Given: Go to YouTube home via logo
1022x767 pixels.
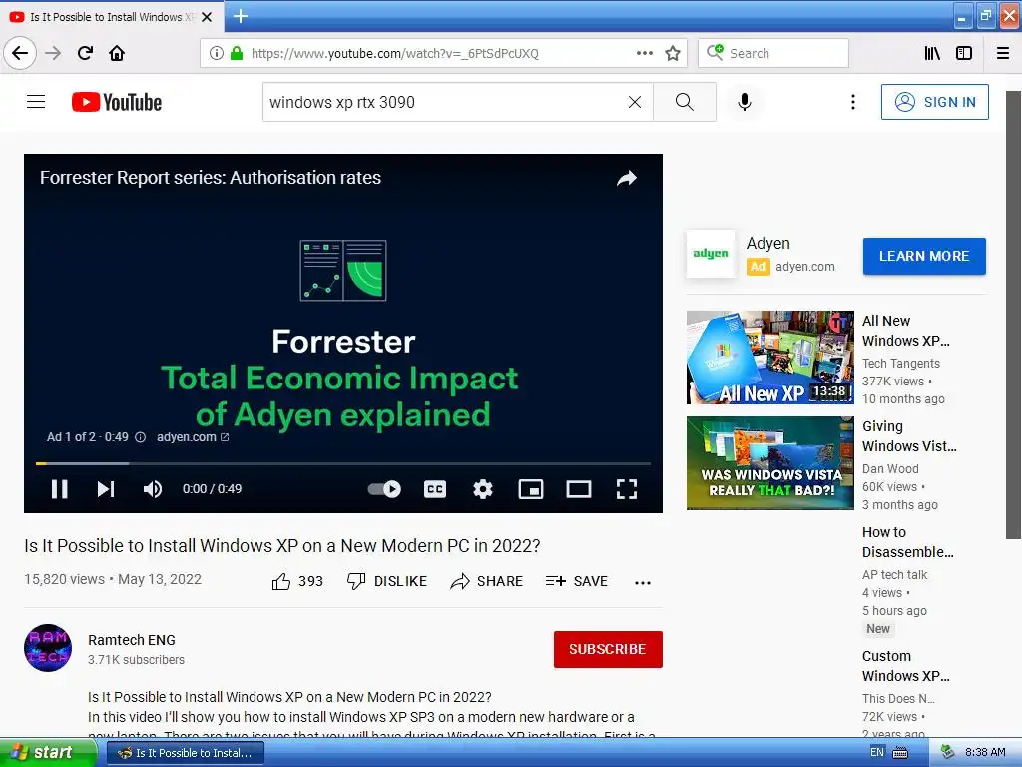Looking at the screenshot, I should point(117,102).
